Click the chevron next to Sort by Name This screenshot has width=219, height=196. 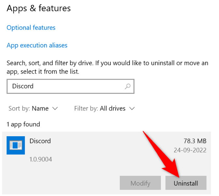pos(55,108)
